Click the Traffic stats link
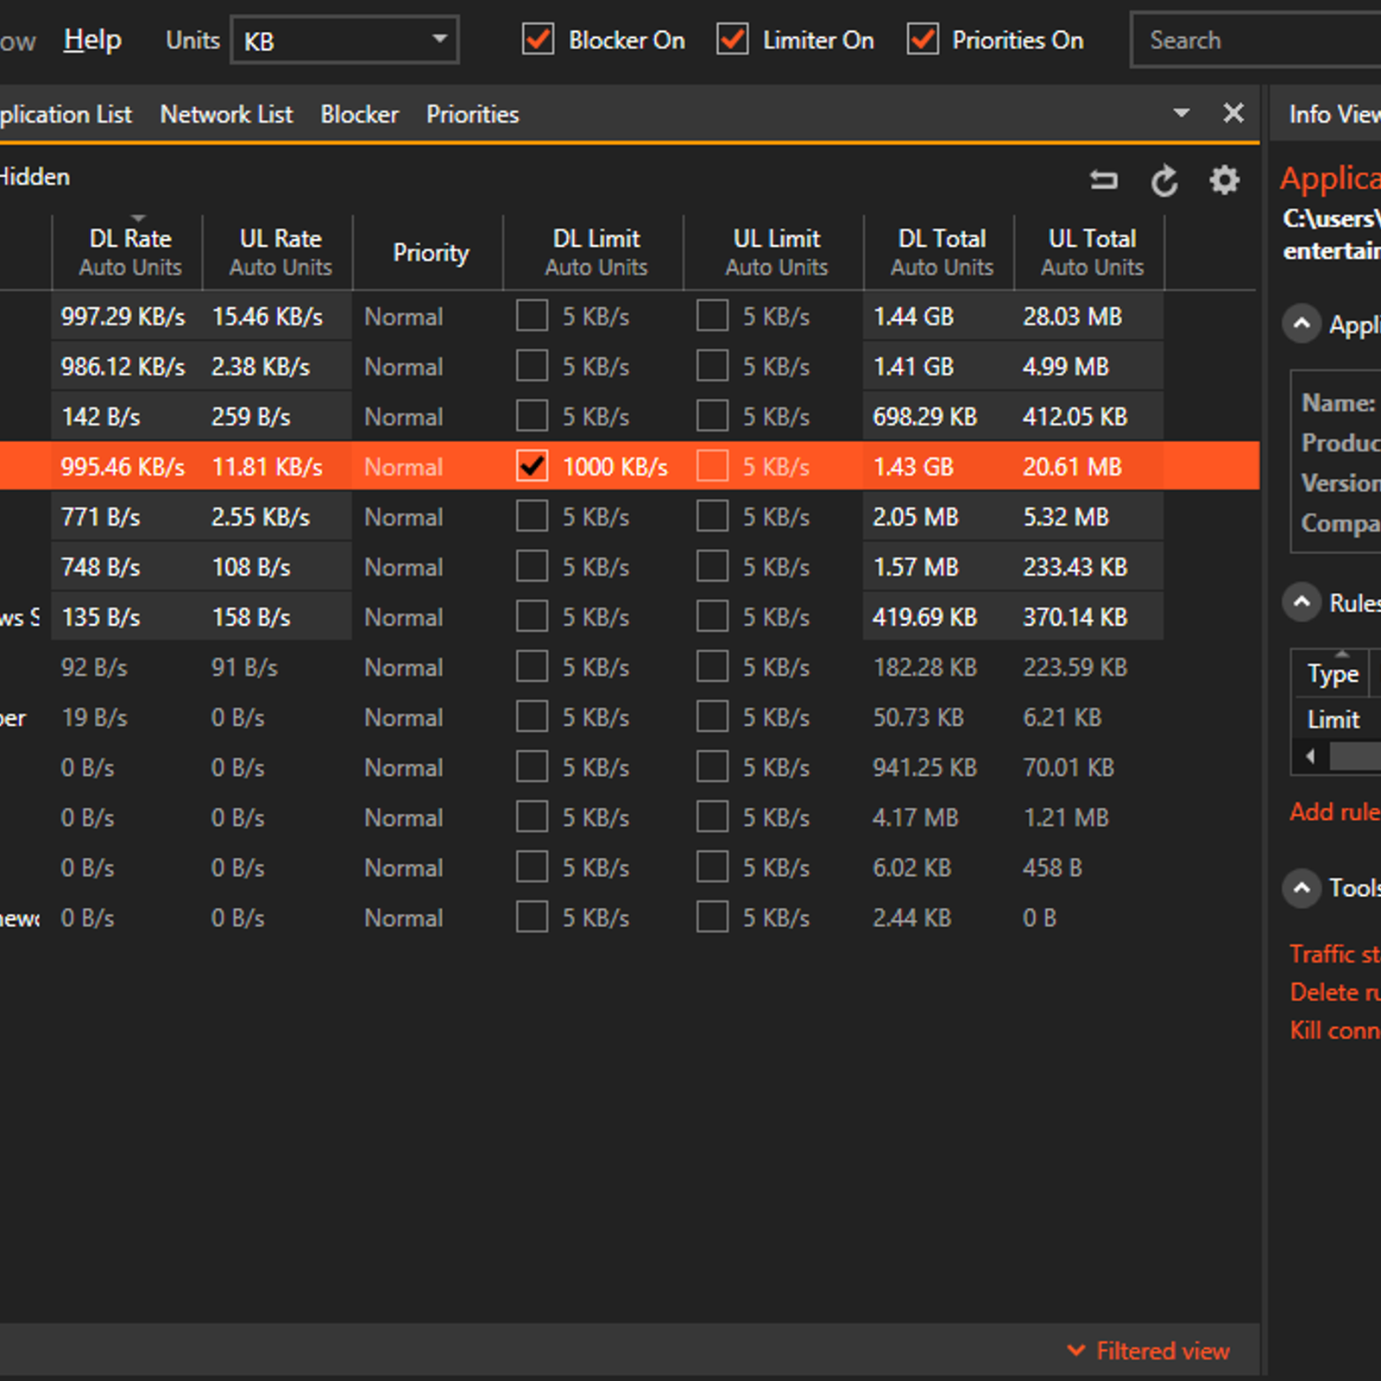This screenshot has width=1381, height=1381. [x=1334, y=954]
